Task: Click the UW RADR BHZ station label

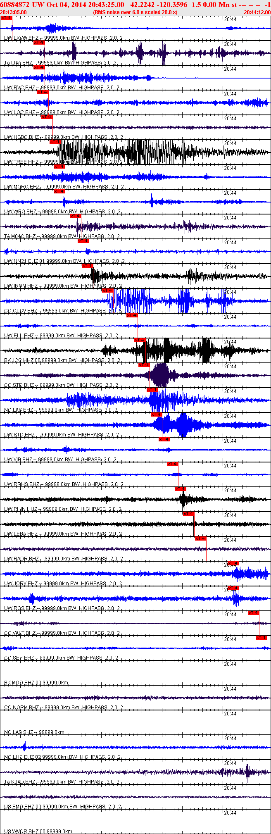Action: (63, 559)
